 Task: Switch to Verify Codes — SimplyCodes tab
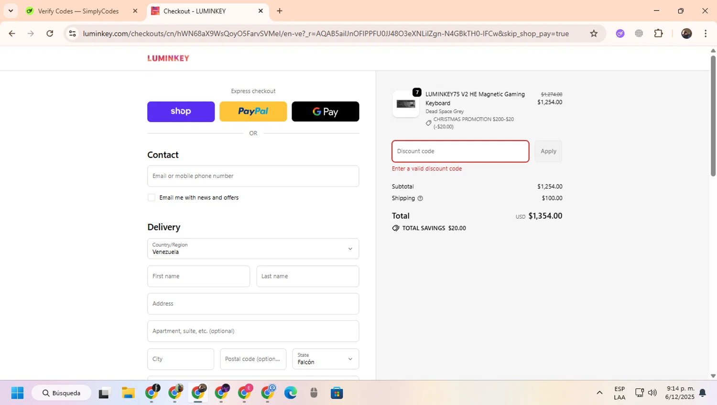pyautogui.click(x=78, y=11)
